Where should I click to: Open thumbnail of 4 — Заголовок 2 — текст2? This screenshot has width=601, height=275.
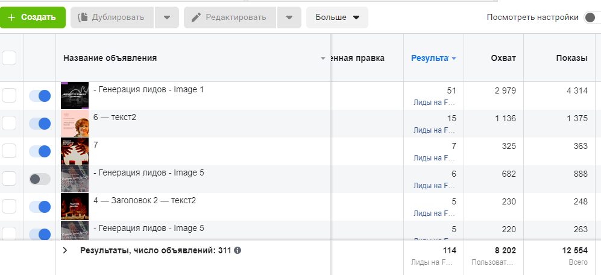(75, 207)
